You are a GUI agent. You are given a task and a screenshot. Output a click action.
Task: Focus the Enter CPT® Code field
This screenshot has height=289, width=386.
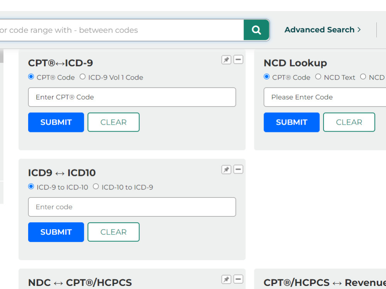pos(132,97)
